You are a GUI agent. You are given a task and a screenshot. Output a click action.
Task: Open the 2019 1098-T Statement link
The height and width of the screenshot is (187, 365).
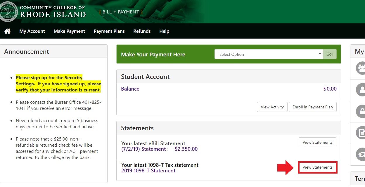point(148,171)
